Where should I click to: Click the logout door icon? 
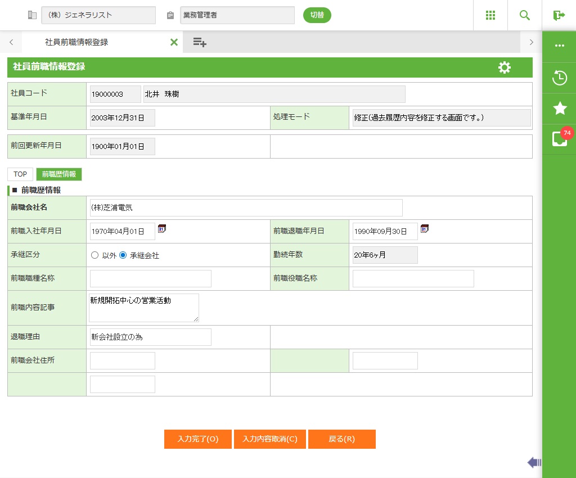point(559,15)
